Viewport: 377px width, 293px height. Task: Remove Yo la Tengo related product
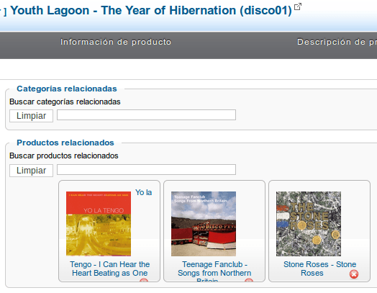[144, 280]
